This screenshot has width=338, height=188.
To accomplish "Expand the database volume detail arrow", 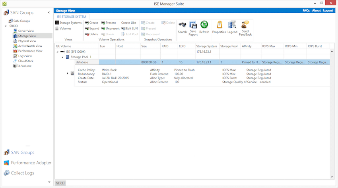I will coord(68,73).
